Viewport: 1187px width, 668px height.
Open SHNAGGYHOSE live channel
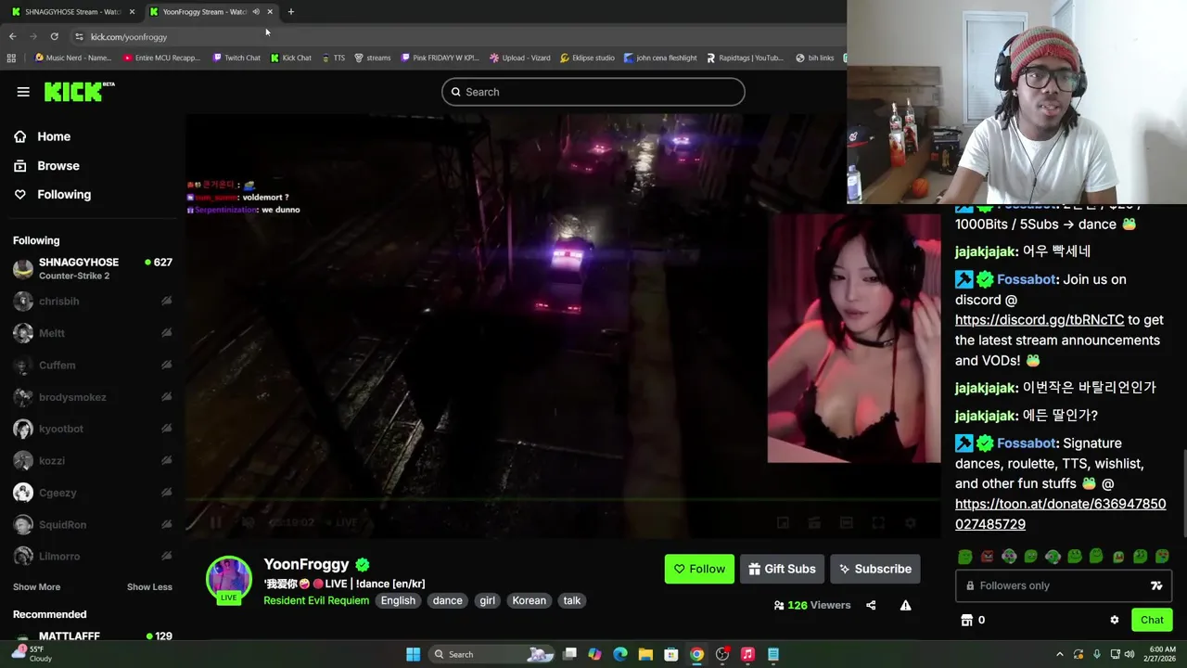tap(93, 268)
